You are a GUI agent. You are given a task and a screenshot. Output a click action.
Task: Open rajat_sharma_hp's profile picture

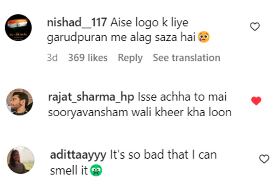(x=19, y=102)
